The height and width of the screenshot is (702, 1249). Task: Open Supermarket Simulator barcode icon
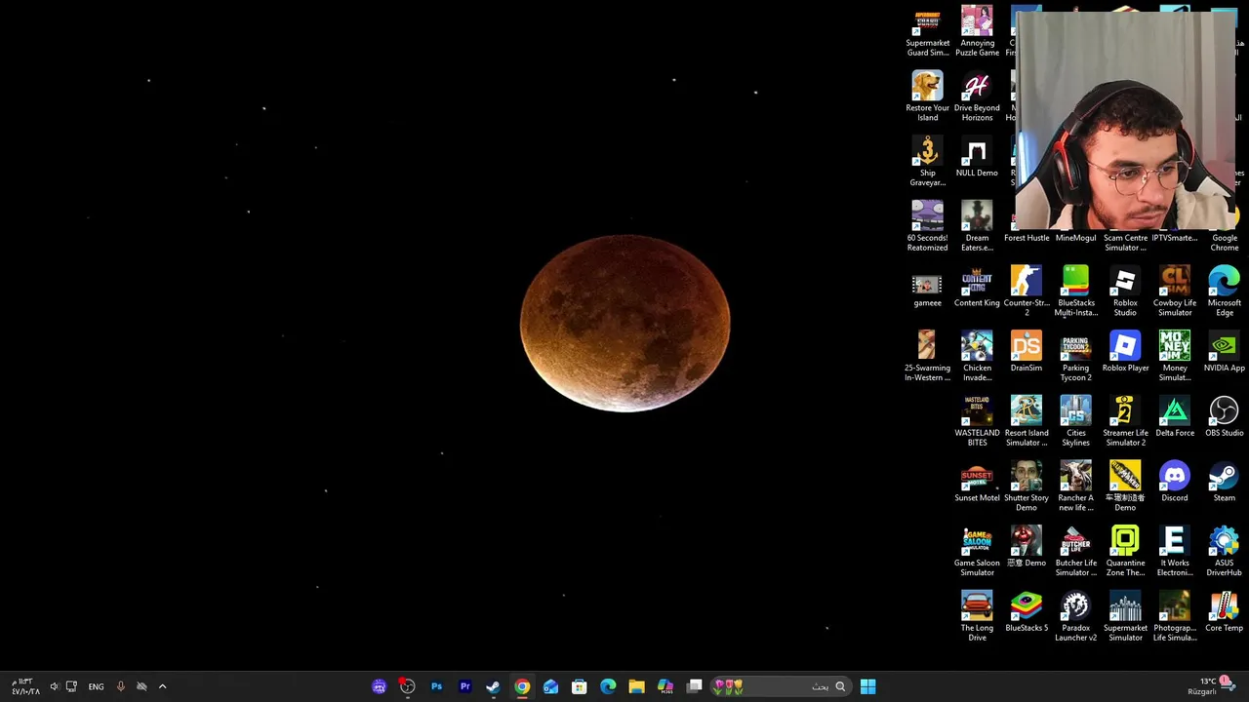1125,616
